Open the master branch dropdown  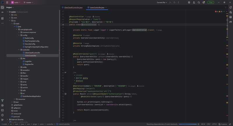click(x=29, y=2)
